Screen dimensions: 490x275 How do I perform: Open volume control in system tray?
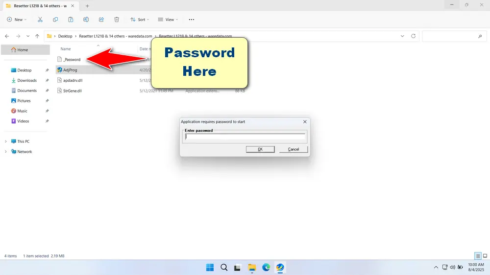(x=452, y=267)
